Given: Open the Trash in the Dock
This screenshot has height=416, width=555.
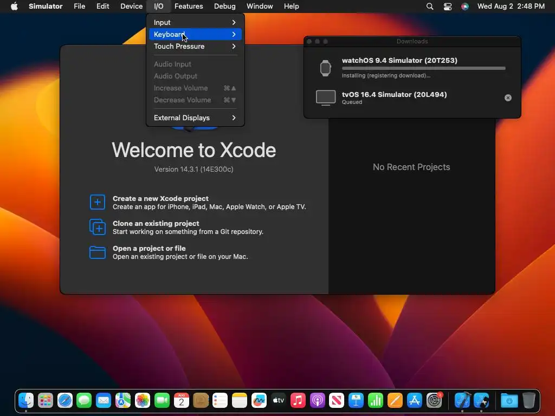Looking at the screenshot, I should (528, 400).
